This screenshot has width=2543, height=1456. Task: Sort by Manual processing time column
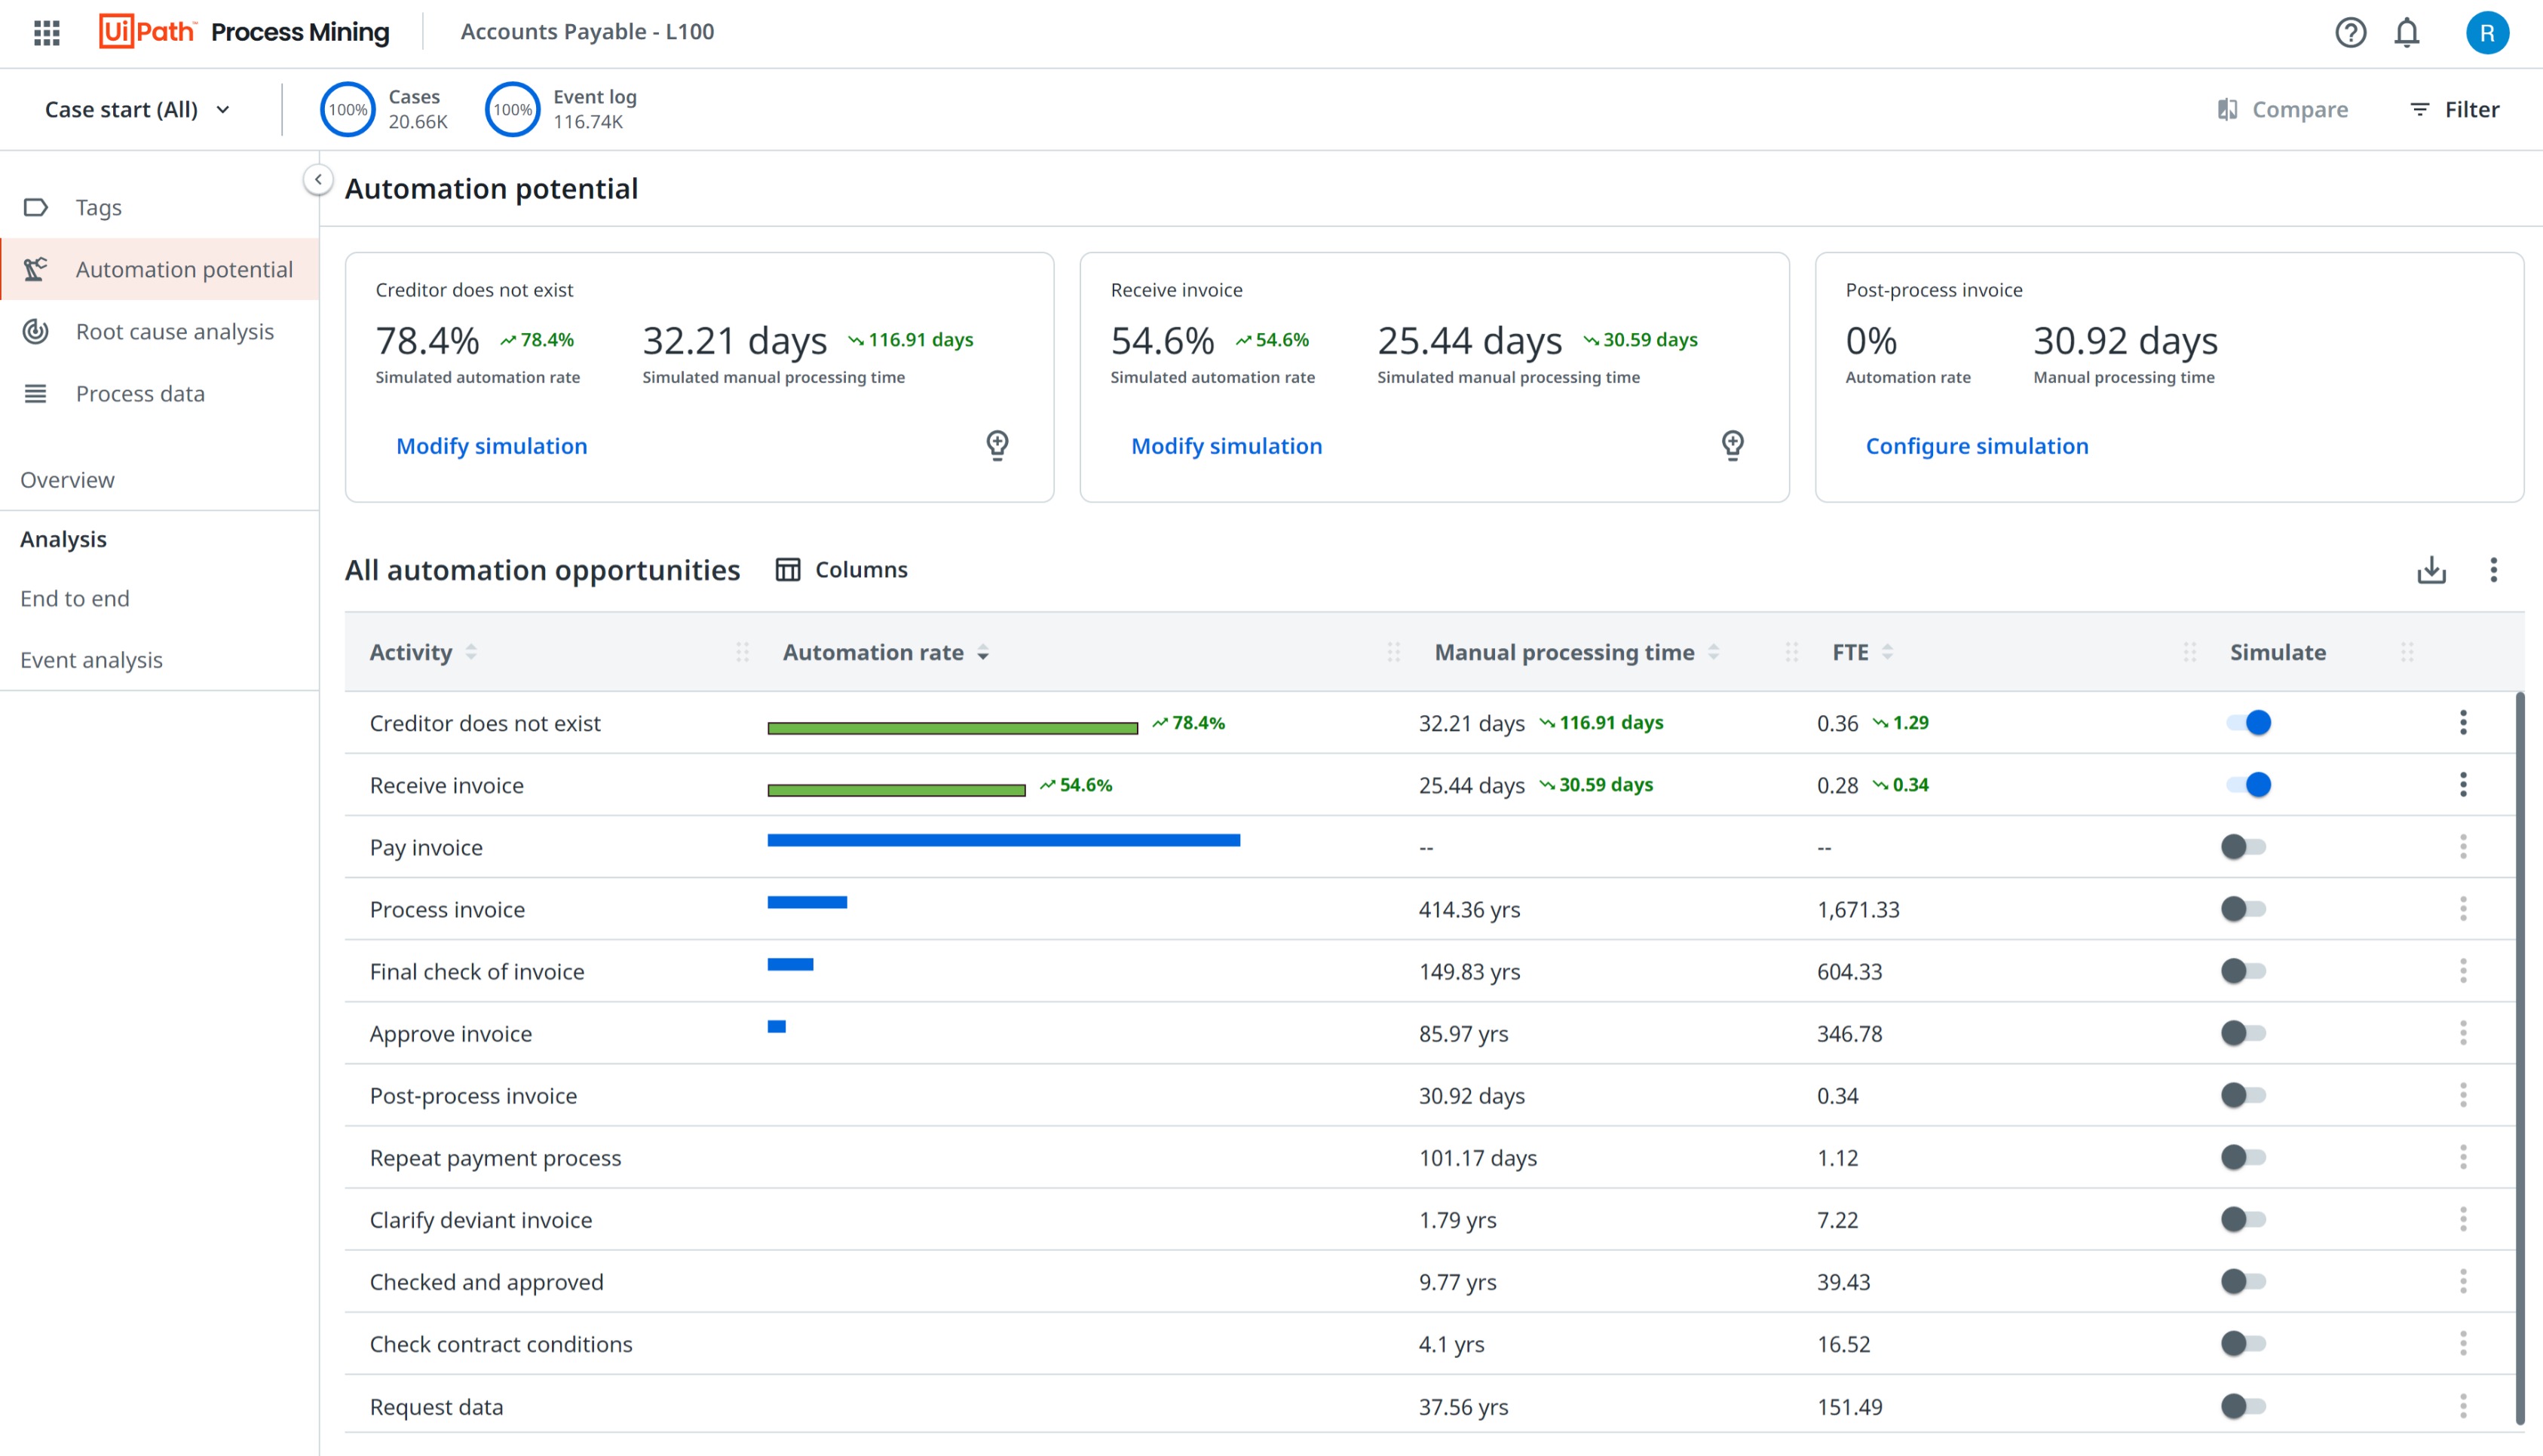point(1714,652)
